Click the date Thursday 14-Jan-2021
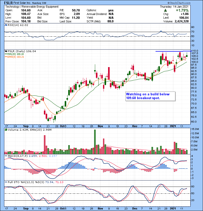This screenshot has width=203, height=211. 174,7
